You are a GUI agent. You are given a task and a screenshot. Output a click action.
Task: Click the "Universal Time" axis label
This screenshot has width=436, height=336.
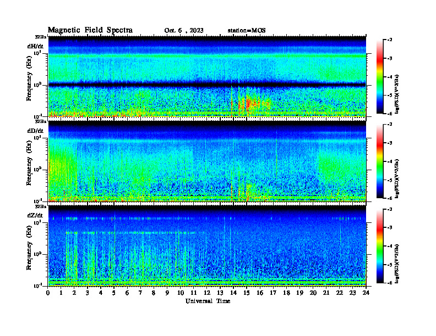coord(208,301)
